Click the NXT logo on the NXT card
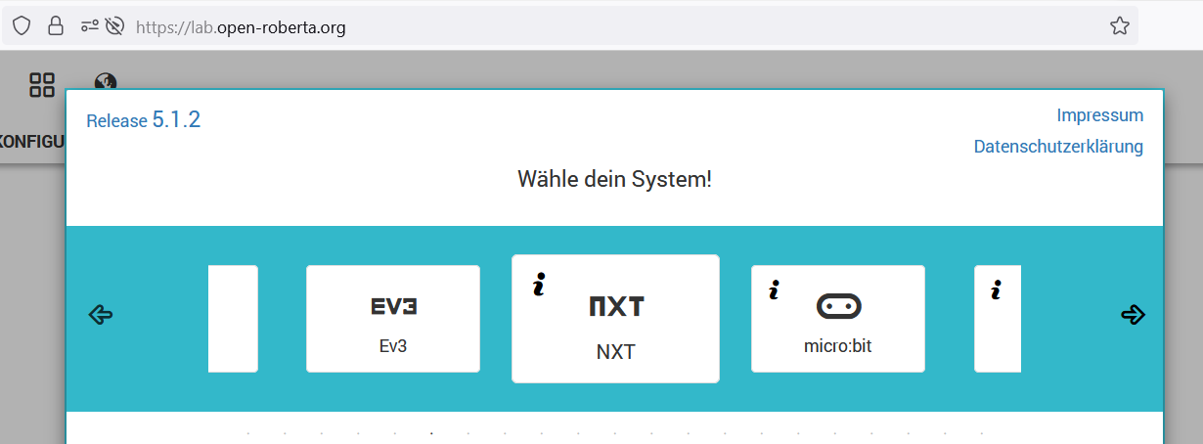This screenshot has width=1203, height=444. (616, 307)
